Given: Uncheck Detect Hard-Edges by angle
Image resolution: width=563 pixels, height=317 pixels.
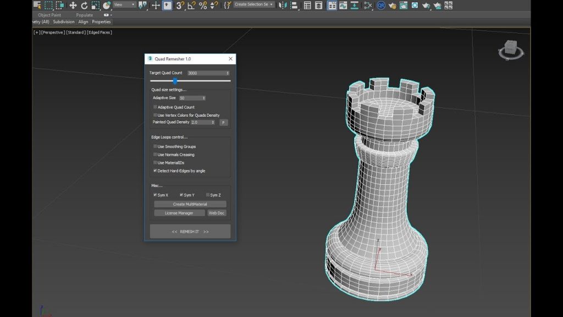Looking at the screenshot, I should click(x=156, y=171).
